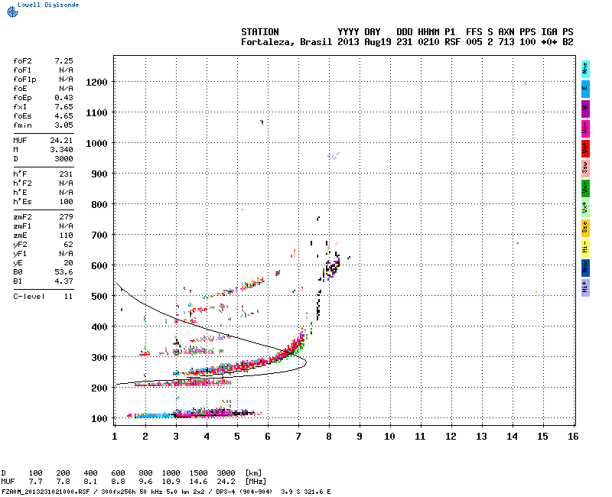This screenshot has width=612, height=497.
Task: Select the blue E legend swatch
Action: (585, 89)
